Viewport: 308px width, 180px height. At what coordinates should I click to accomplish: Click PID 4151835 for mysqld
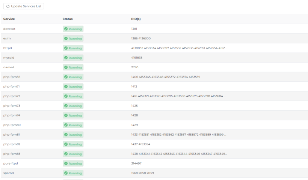point(137,58)
